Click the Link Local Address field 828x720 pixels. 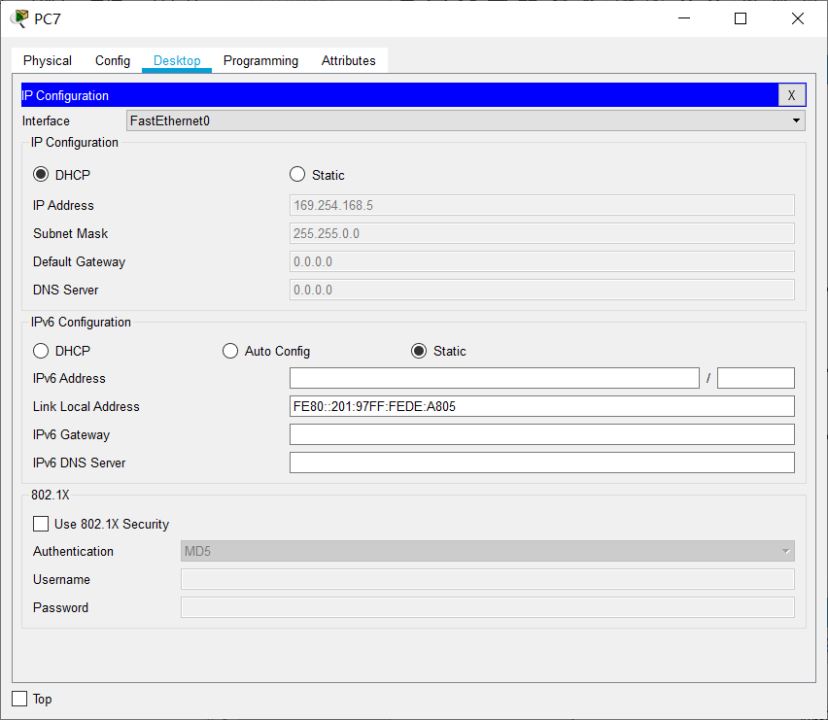point(541,406)
